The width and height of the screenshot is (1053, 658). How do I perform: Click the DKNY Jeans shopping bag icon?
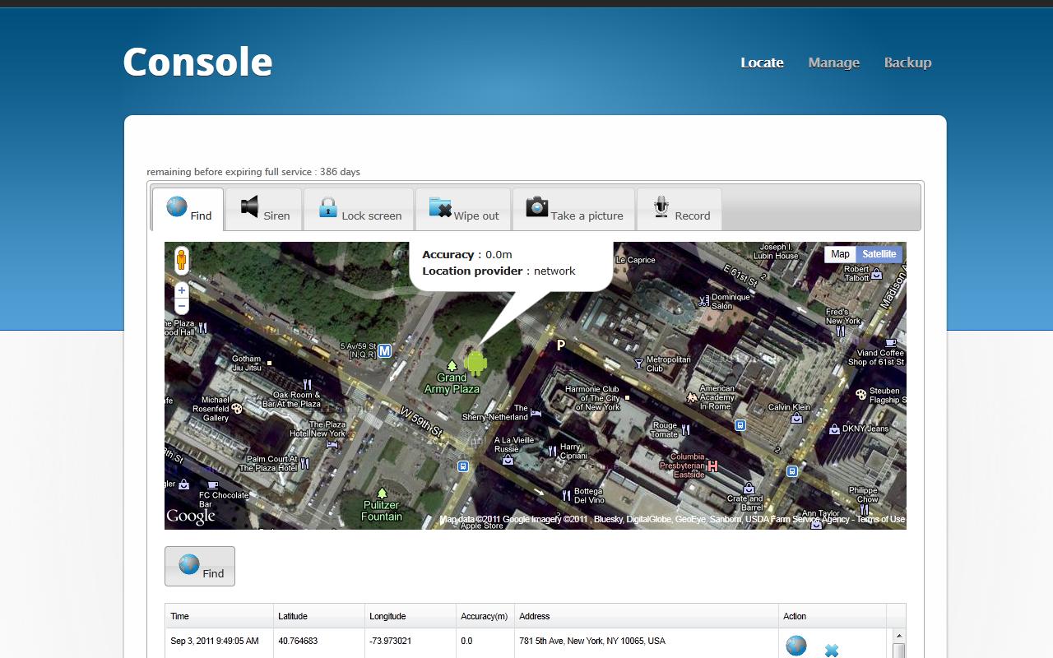[835, 429]
